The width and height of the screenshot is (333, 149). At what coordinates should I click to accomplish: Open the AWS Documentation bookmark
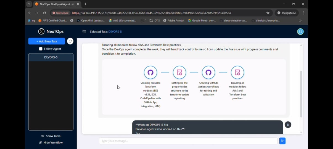(123, 20)
